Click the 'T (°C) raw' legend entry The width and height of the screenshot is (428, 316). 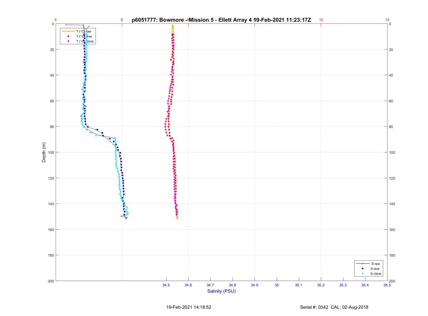(83, 31)
